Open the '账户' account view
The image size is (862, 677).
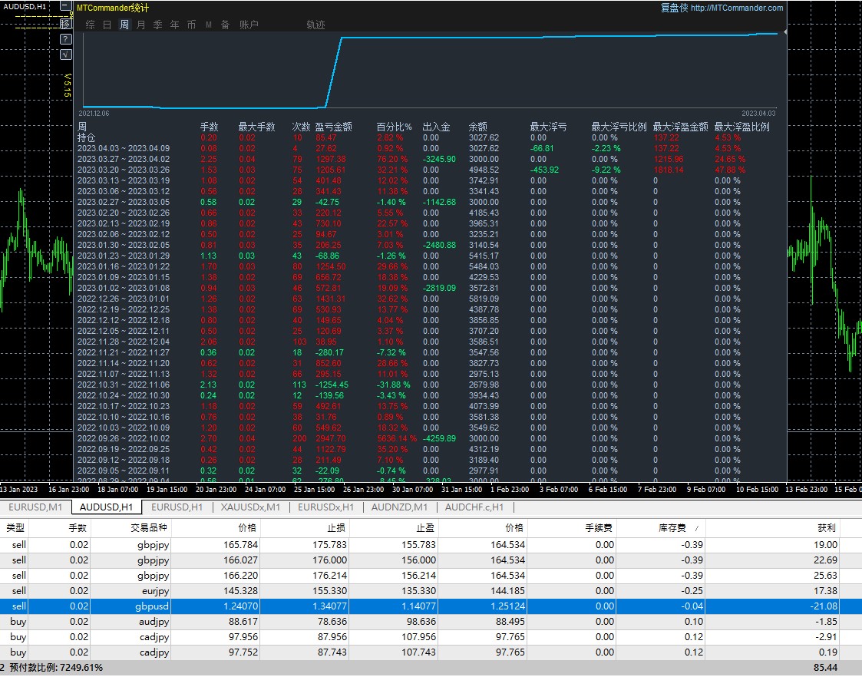coord(249,25)
